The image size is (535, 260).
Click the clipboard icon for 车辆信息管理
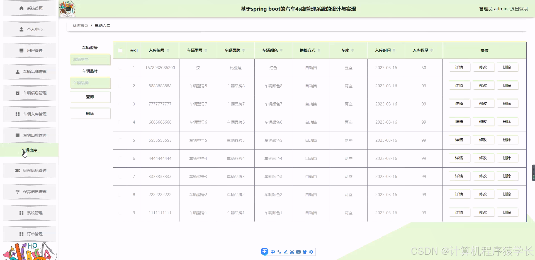[x=17, y=93]
